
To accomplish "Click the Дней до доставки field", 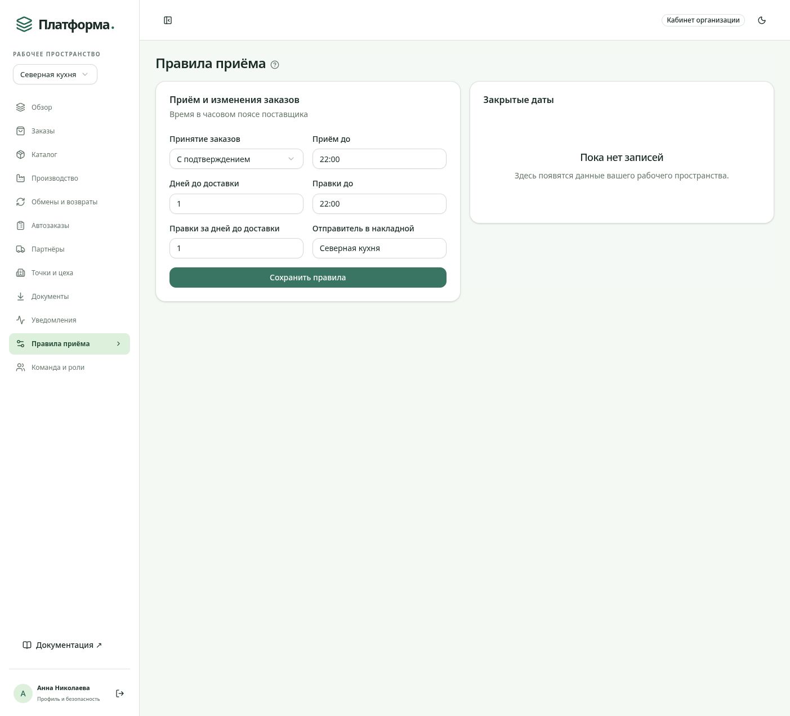I will [x=236, y=204].
